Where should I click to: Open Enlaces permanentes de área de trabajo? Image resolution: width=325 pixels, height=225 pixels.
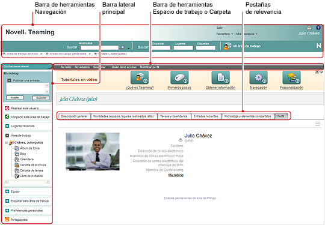[x=190, y=198]
